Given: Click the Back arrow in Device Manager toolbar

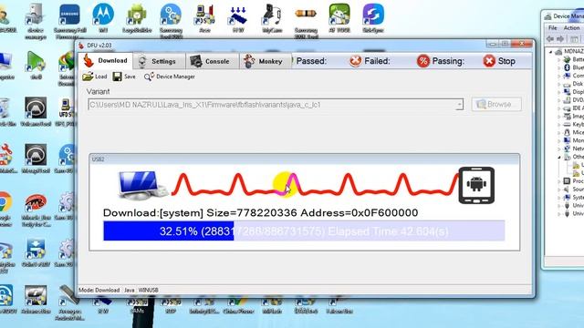Looking at the screenshot, I should [550, 38].
